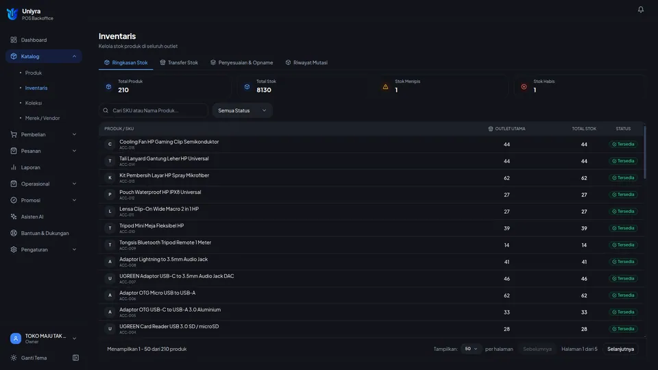658x370 pixels.
Task: Click the Bantuan & Dukungan lifebuoy icon
Action: pyautogui.click(x=14, y=233)
